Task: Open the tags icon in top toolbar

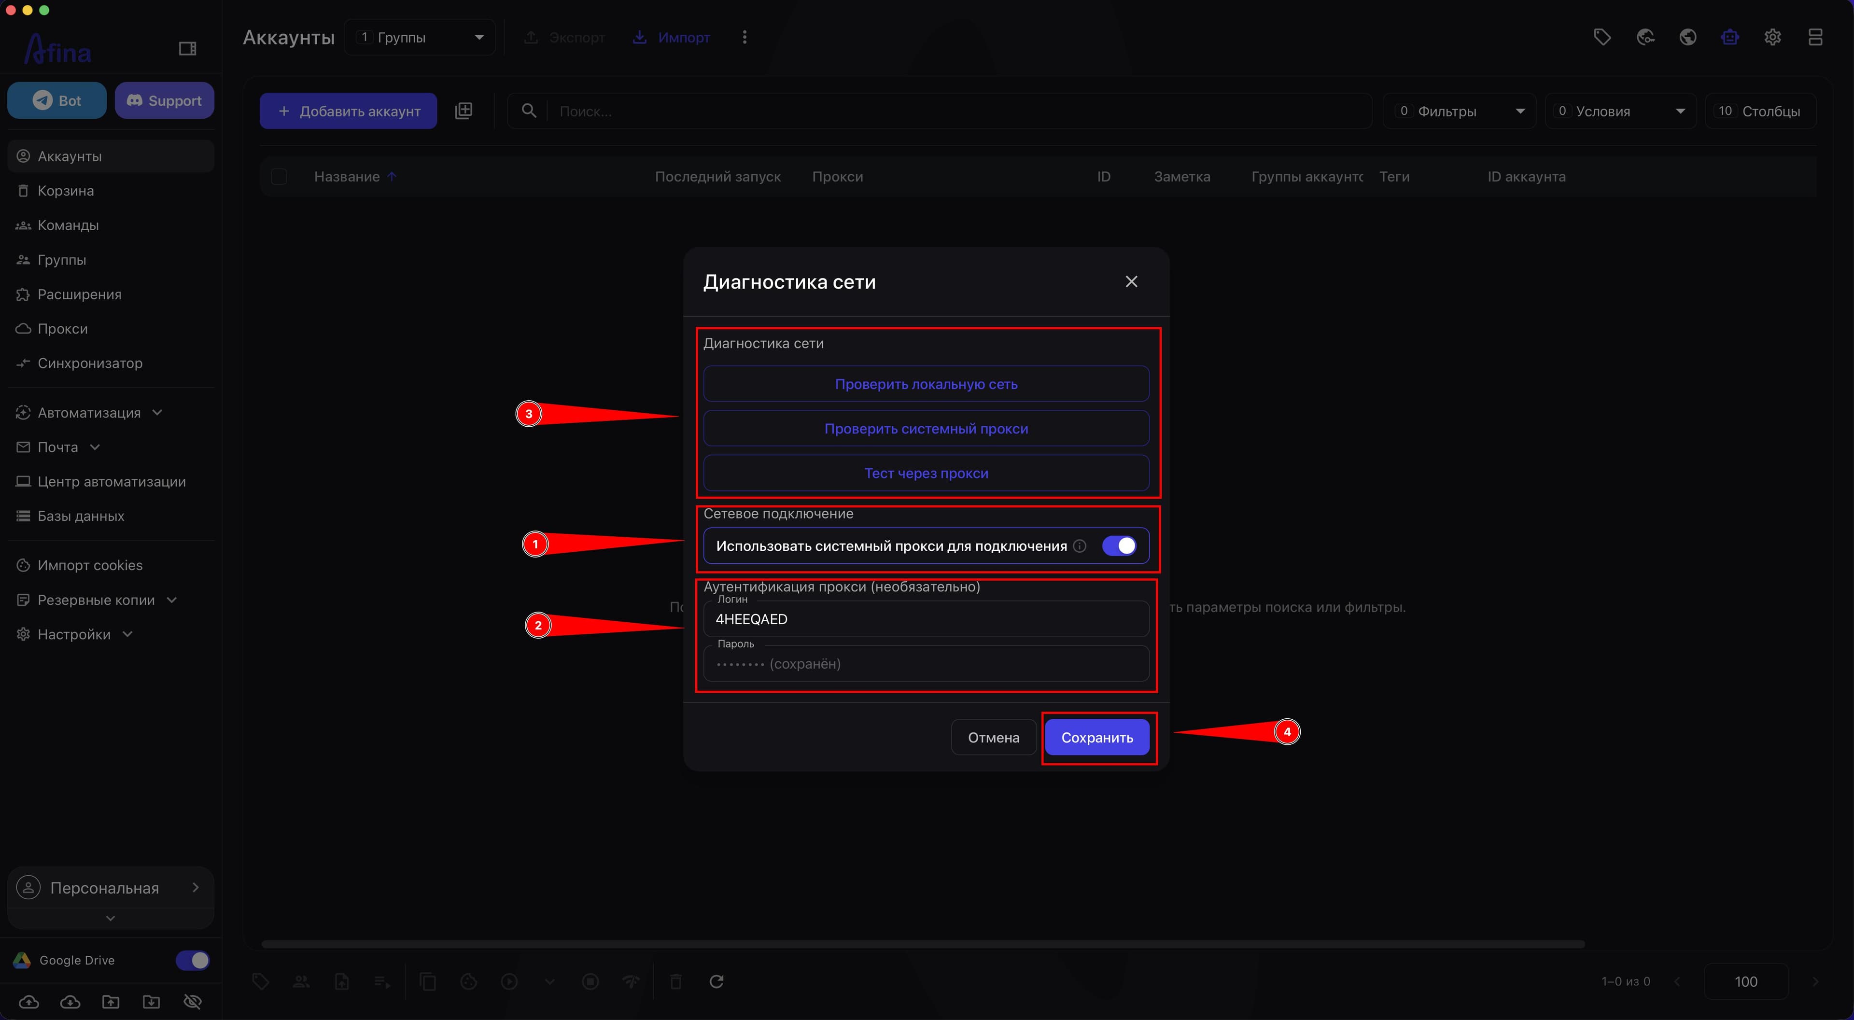Action: (x=1602, y=38)
